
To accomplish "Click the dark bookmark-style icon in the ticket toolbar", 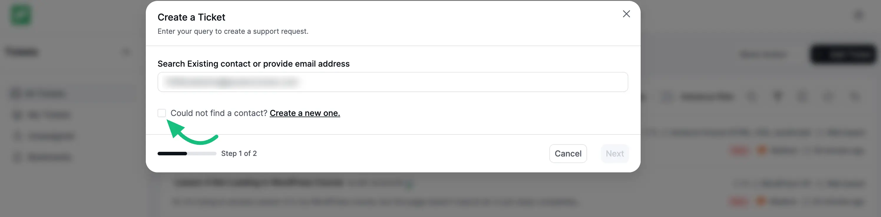I will coord(777,97).
